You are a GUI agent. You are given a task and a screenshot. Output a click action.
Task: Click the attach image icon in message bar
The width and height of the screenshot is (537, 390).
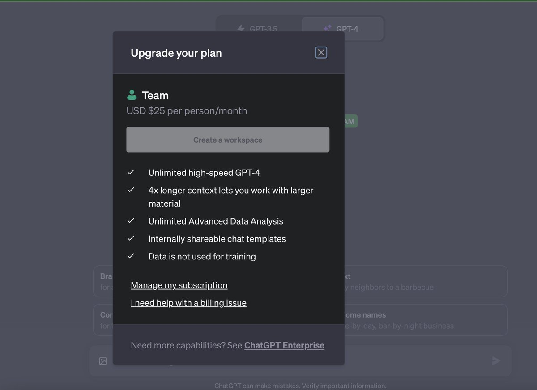[x=102, y=360]
